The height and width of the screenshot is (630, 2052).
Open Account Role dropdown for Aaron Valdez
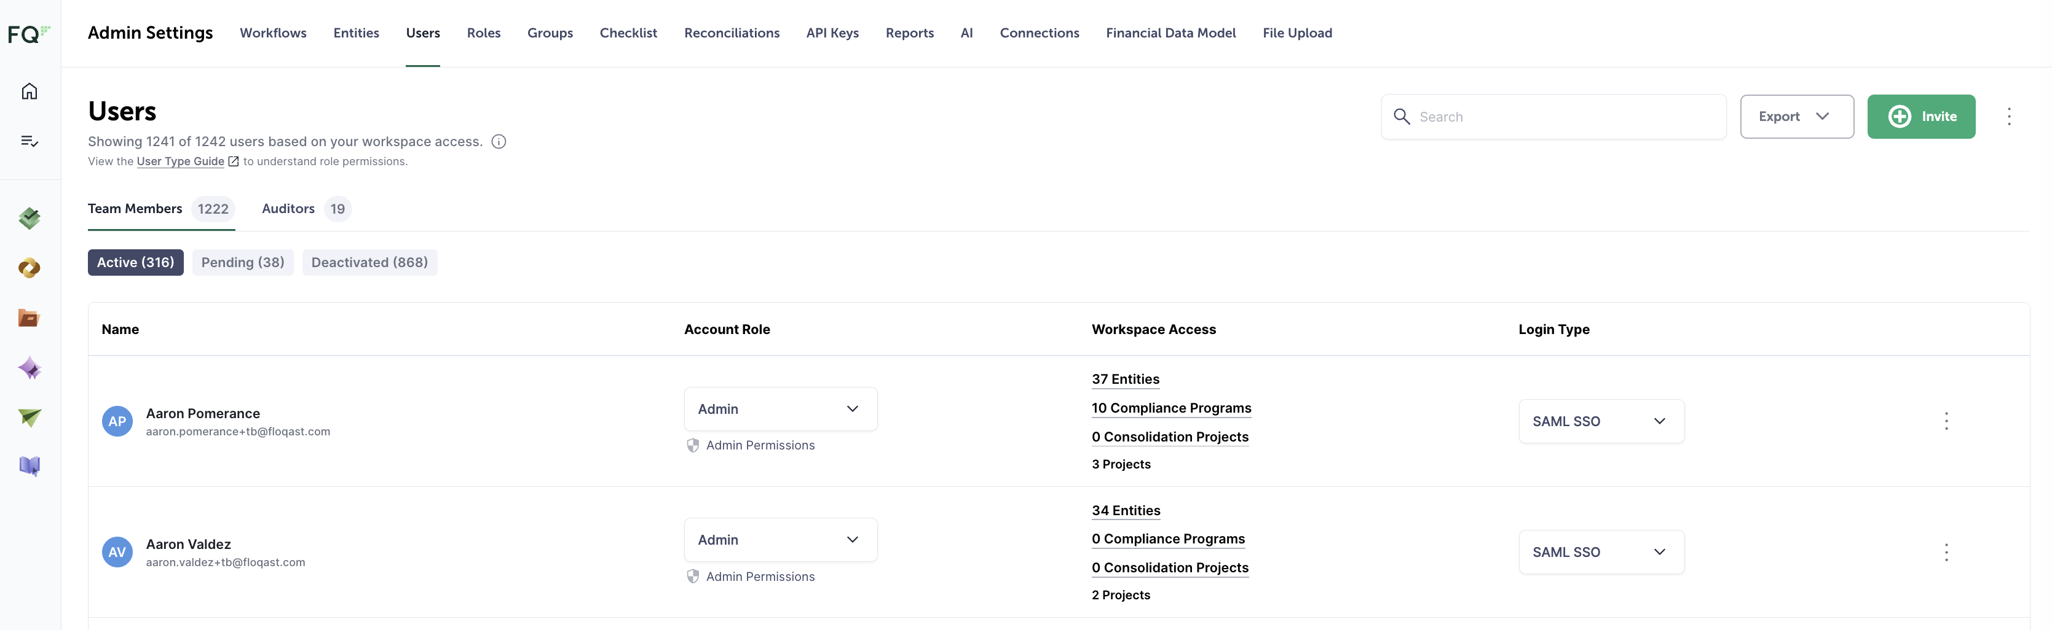pos(781,539)
